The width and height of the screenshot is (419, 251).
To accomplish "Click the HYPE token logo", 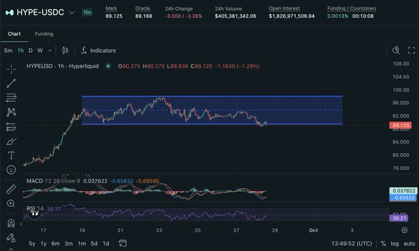I will (x=10, y=12).
